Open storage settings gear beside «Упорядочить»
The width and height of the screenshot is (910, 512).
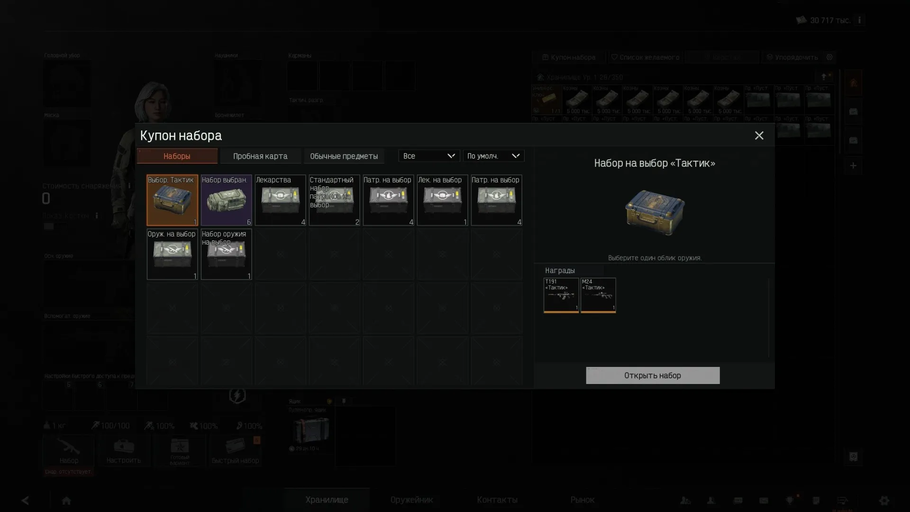point(829,57)
